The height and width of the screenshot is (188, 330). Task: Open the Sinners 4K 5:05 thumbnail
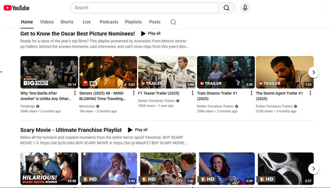point(108,72)
